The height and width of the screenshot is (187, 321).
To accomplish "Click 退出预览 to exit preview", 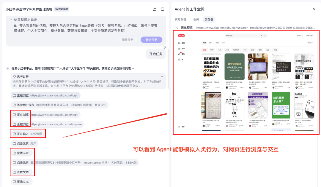I will click(187, 28).
